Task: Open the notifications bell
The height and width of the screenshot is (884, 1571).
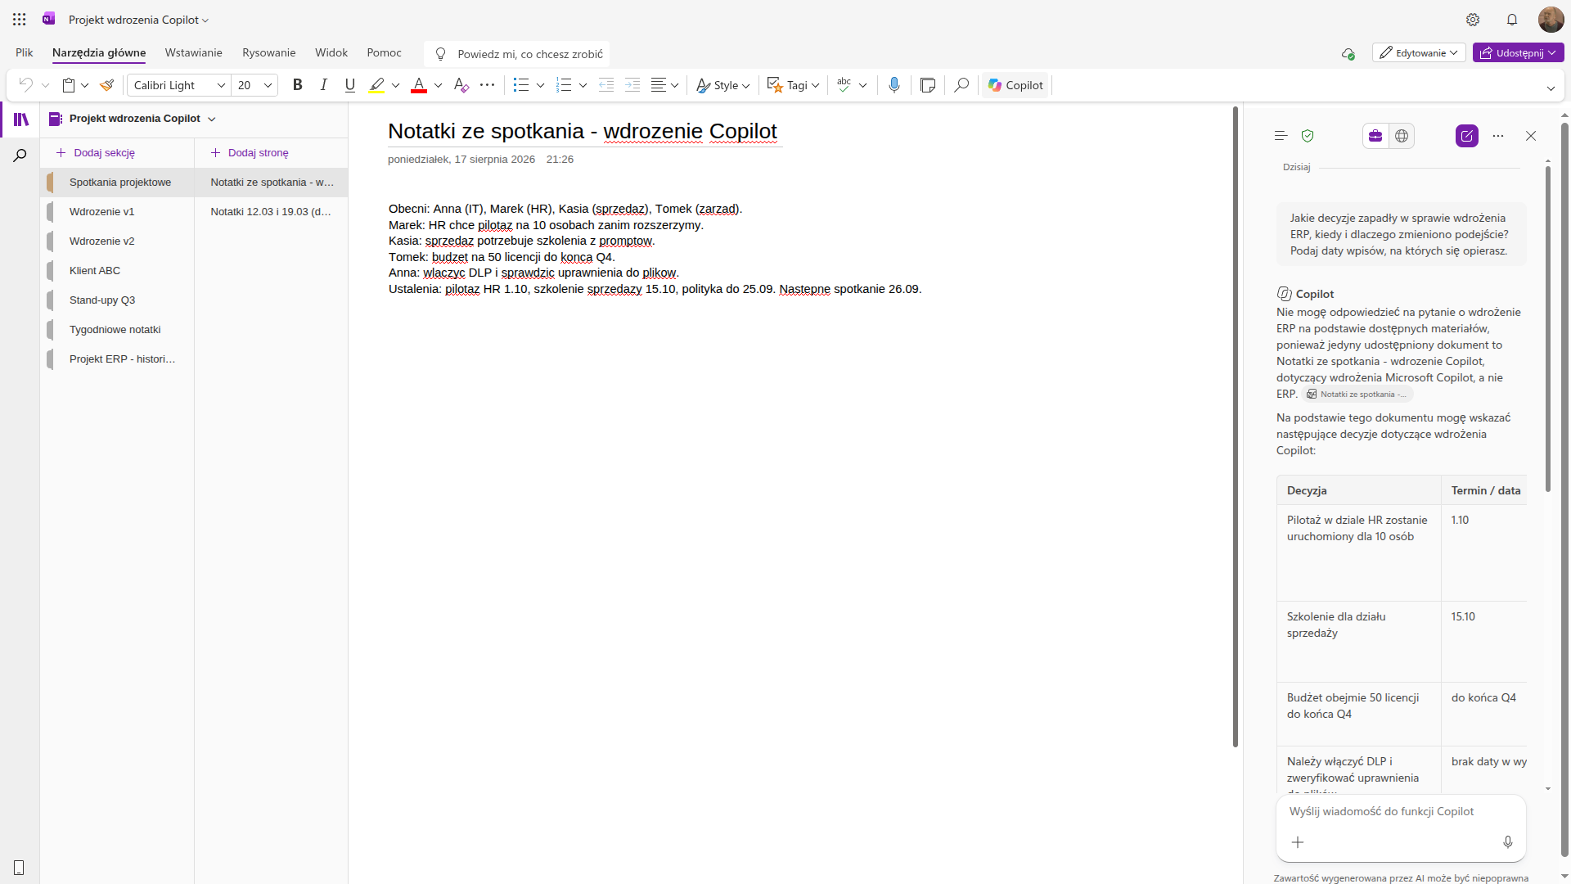Action: 1512,20
